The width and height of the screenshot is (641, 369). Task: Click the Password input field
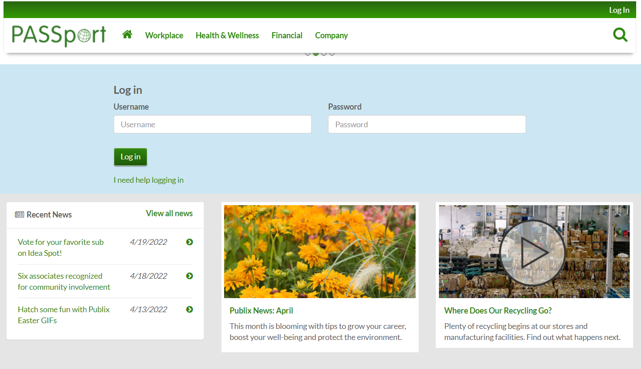[427, 124]
